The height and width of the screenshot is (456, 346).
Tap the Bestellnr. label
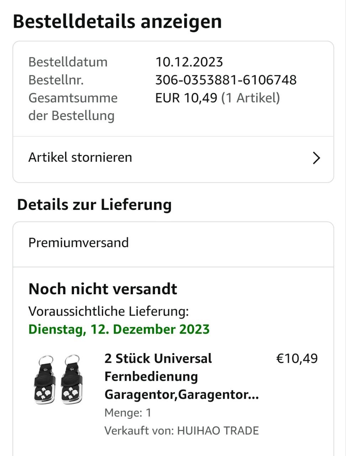click(x=56, y=80)
